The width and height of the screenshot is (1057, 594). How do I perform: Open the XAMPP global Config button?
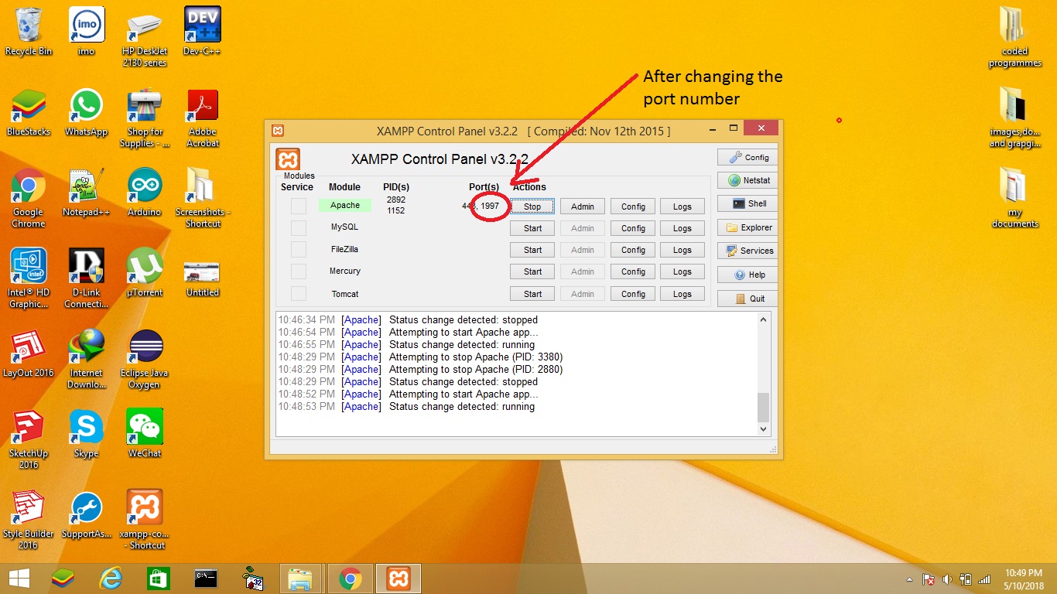click(747, 157)
